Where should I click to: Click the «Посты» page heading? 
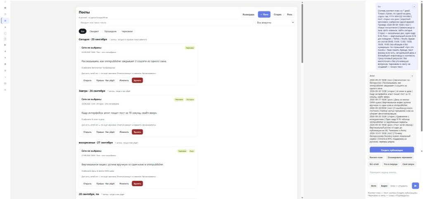[84, 12]
